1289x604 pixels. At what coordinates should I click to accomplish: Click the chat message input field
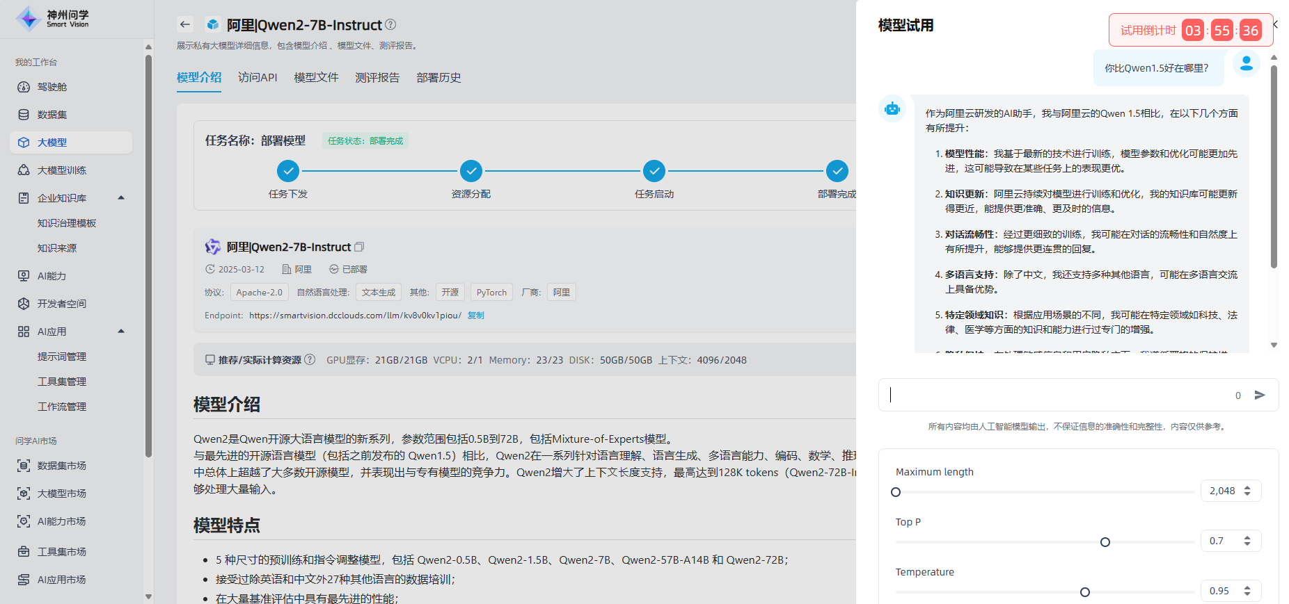(1058, 395)
